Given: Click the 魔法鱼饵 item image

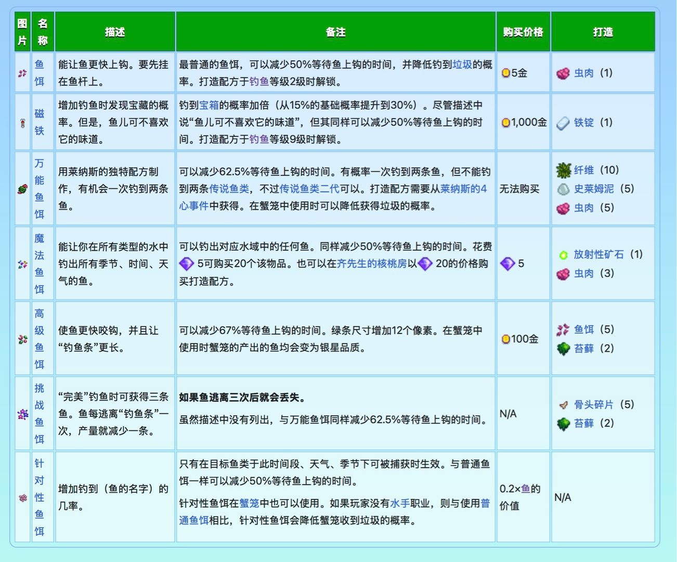Looking at the screenshot, I should pyautogui.click(x=22, y=264).
